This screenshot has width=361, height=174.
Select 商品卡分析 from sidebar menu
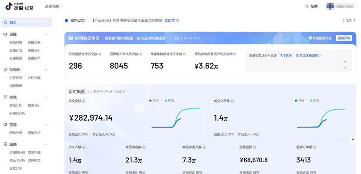[17, 160]
